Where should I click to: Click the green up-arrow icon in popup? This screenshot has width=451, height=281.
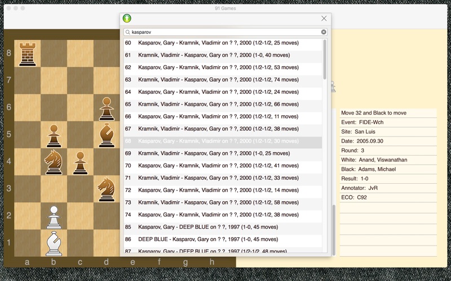point(127,19)
